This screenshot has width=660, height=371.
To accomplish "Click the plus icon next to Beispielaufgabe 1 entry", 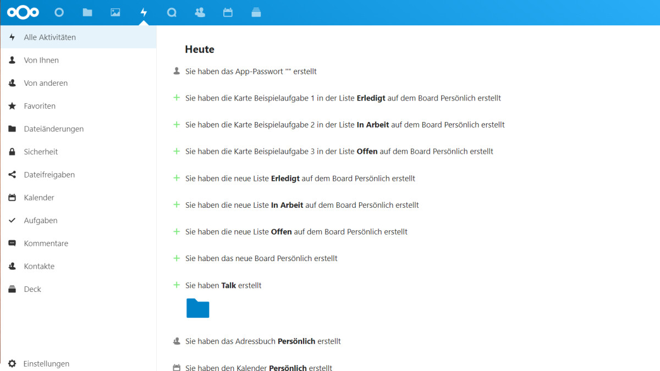I will pos(177,98).
